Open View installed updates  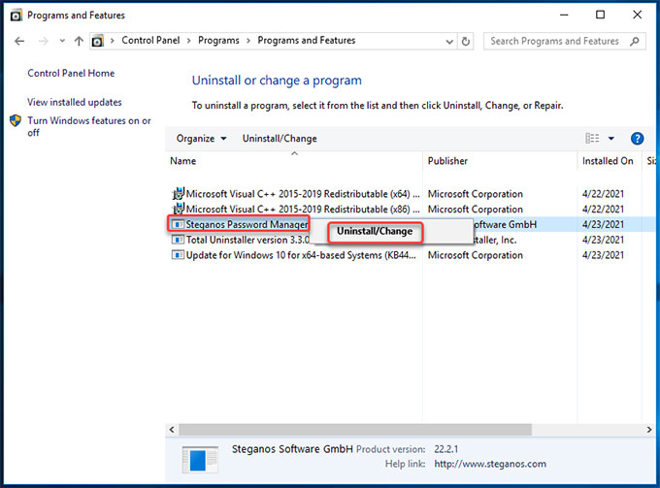pyautogui.click(x=75, y=102)
